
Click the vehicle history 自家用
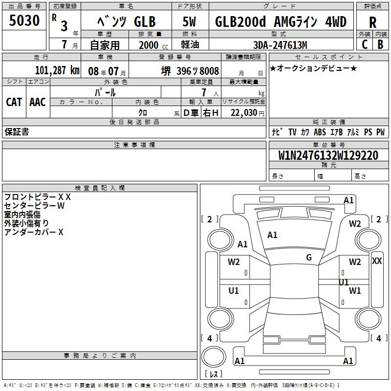tap(105, 45)
